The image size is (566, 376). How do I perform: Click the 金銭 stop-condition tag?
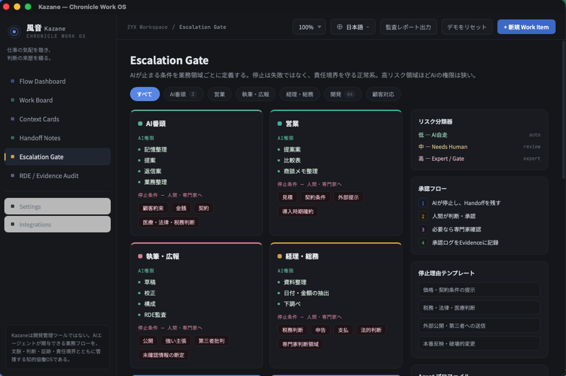[181, 208]
